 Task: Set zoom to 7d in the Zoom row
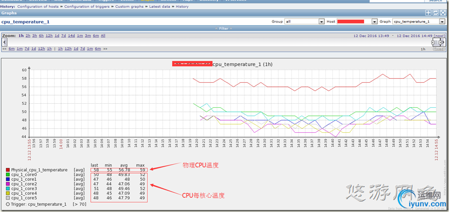point(63,35)
